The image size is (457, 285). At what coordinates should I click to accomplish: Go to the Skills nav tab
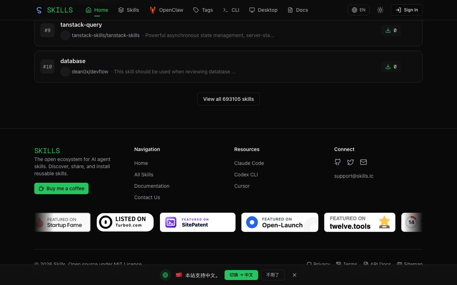click(x=129, y=10)
